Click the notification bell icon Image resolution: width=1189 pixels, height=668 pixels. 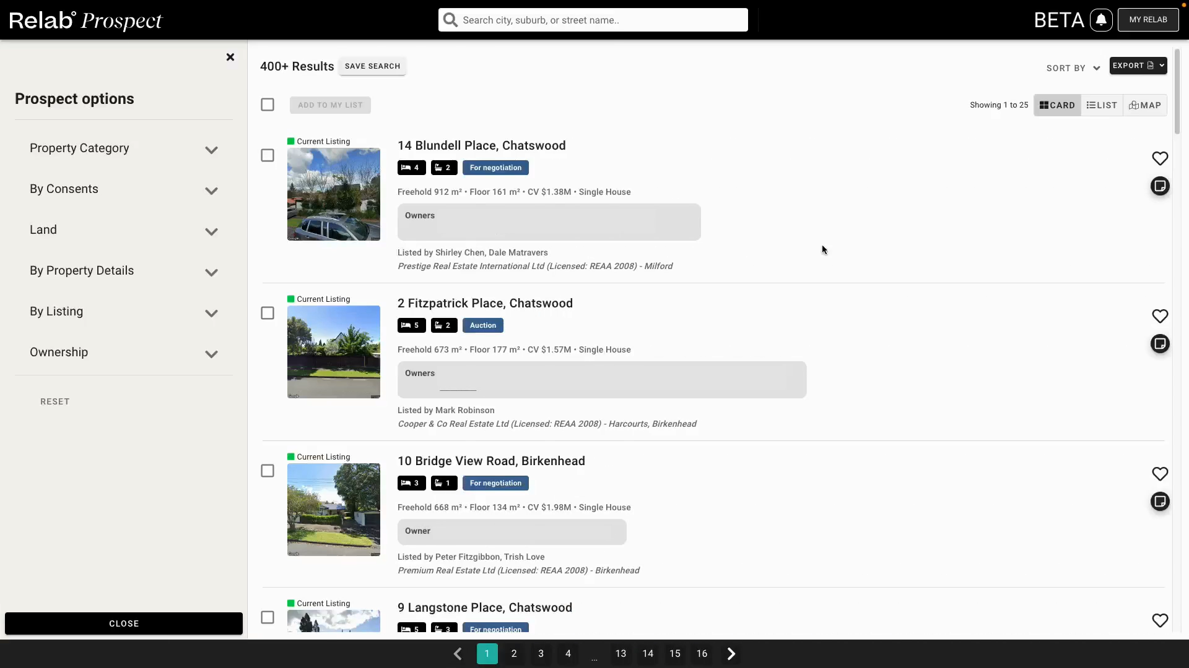tap(1101, 20)
